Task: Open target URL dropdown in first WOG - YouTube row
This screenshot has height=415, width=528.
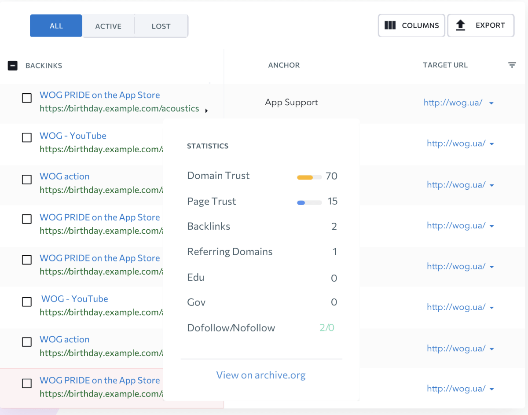Action: [491, 144]
